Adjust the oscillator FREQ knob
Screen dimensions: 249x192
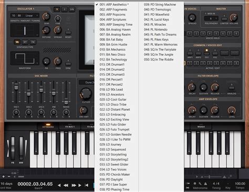pyautogui.click(x=58, y=61)
